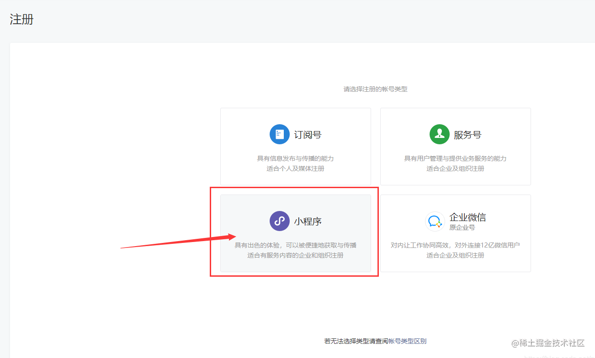Click 服务号 line 适合企业及组织注册

(x=455, y=168)
